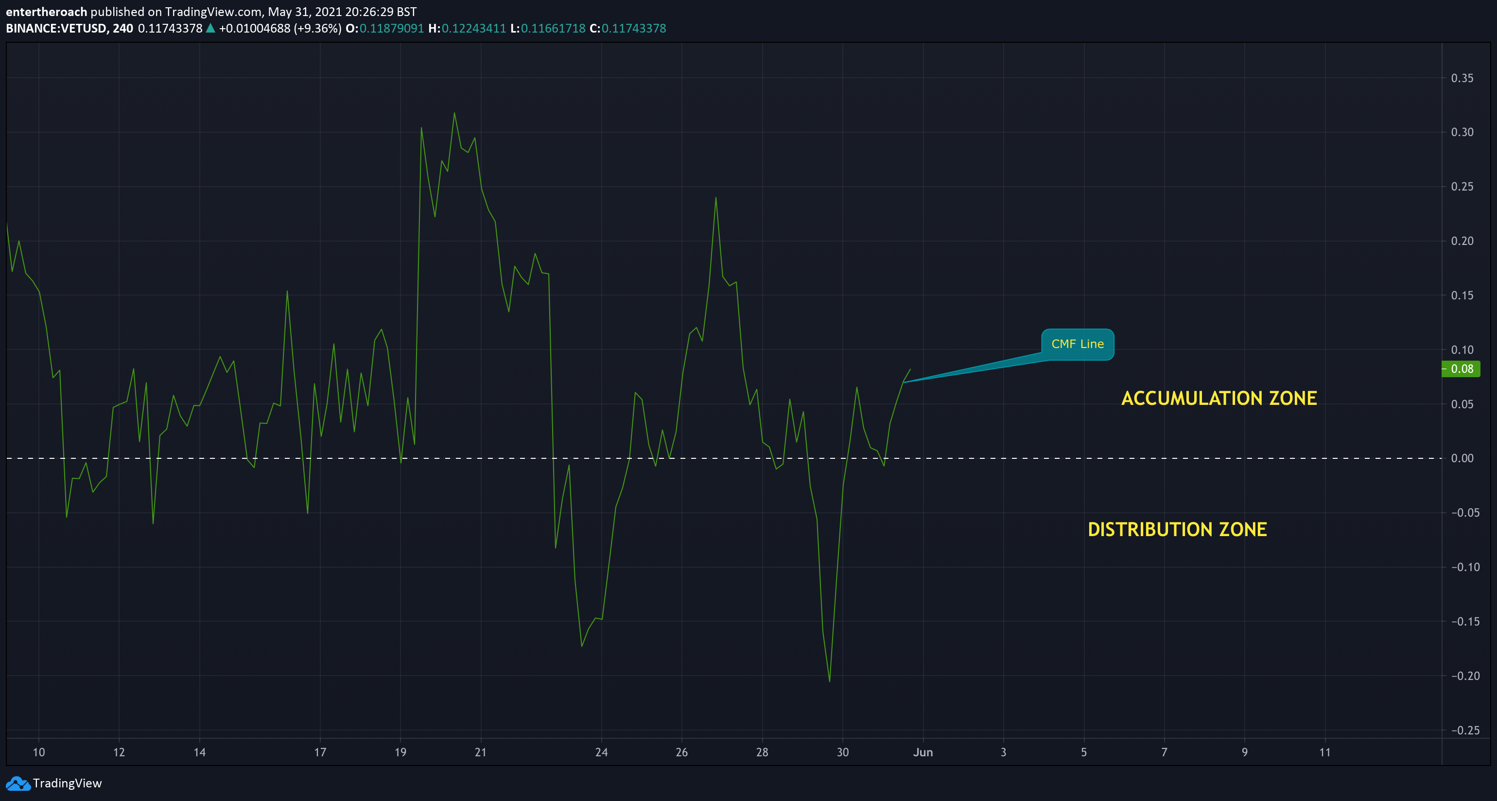Click the open price 0.11879091
The image size is (1497, 801).
[392, 29]
